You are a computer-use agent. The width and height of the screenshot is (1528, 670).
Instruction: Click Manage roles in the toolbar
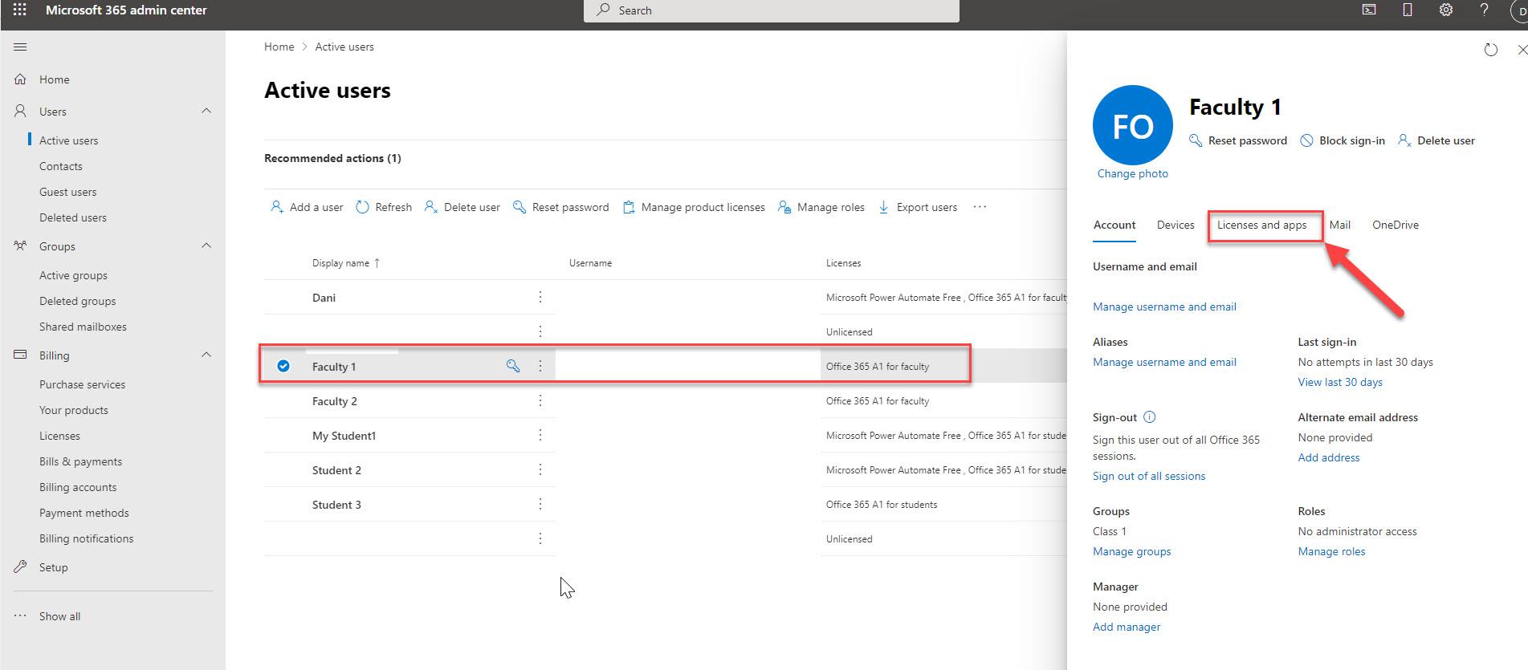[x=821, y=207]
